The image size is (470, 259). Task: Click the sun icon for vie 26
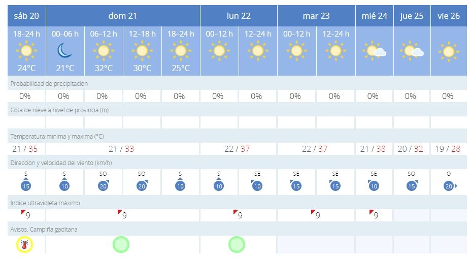pos(448,51)
